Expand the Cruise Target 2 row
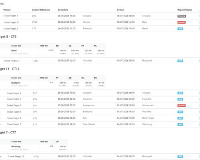The height and width of the screenshot is (160, 200). click(100, 93)
